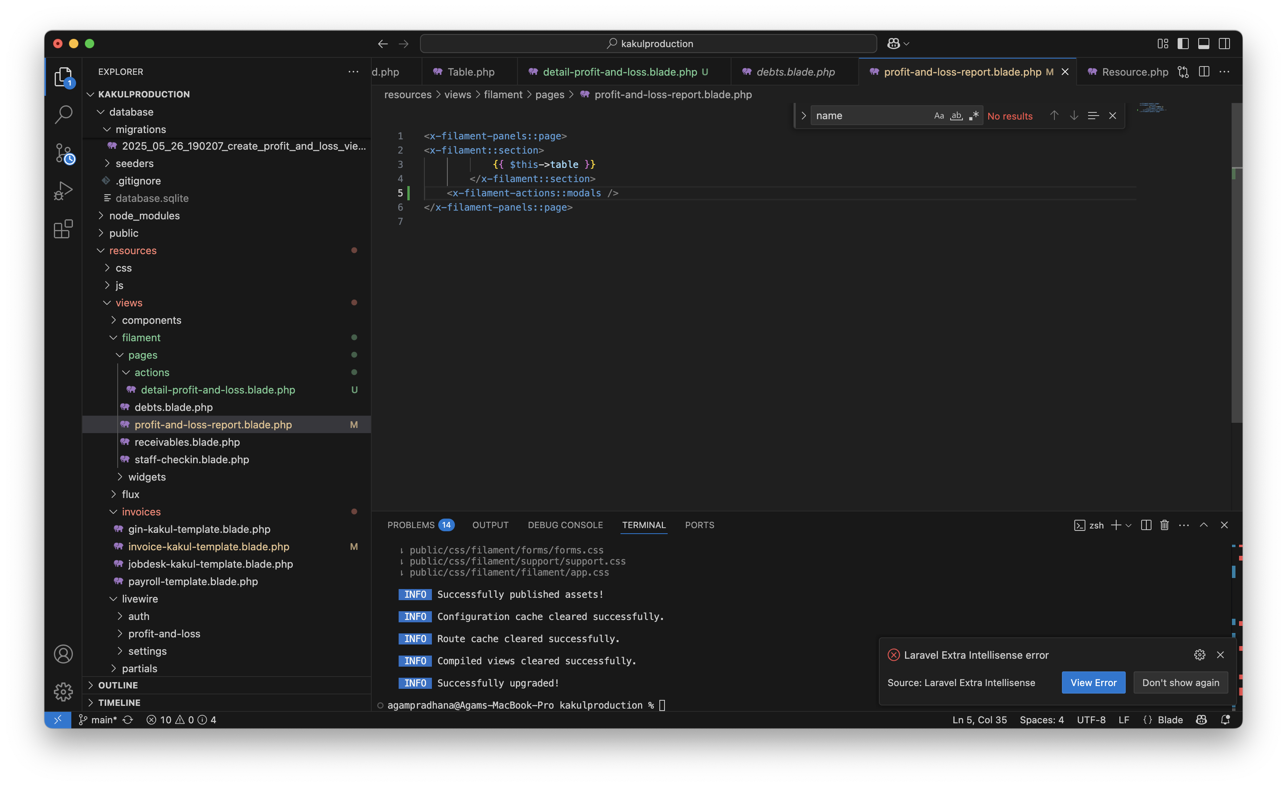Expand the OUTLINE section
This screenshot has width=1287, height=787.
point(118,685)
